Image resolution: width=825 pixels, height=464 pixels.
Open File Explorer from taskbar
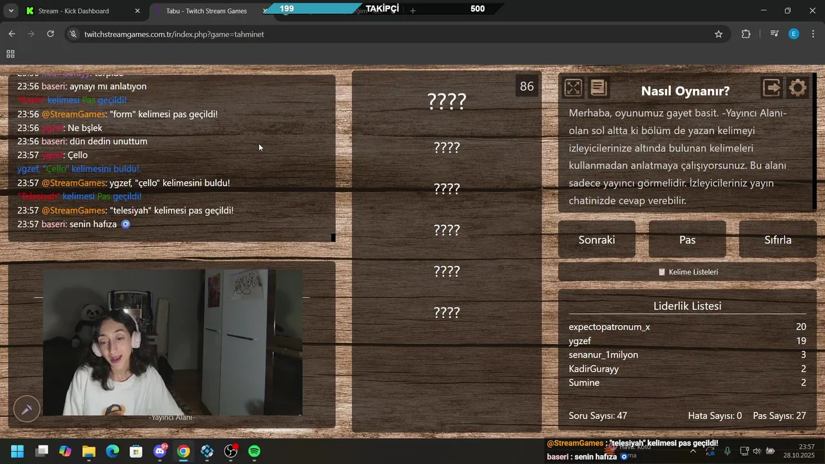coord(89,451)
